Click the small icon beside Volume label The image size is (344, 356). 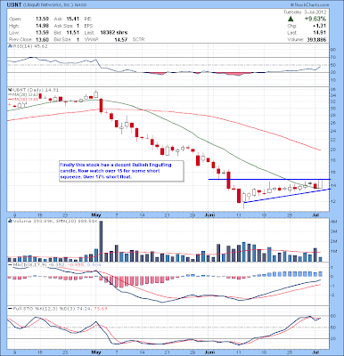coord(10,222)
